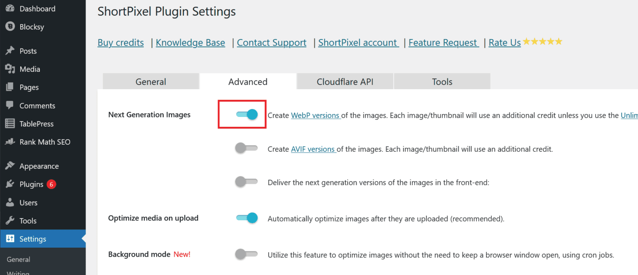Open Comments via its speech bubble icon
Image resolution: width=638 pixels, height=275 pixels.
[x=10, y=105]
